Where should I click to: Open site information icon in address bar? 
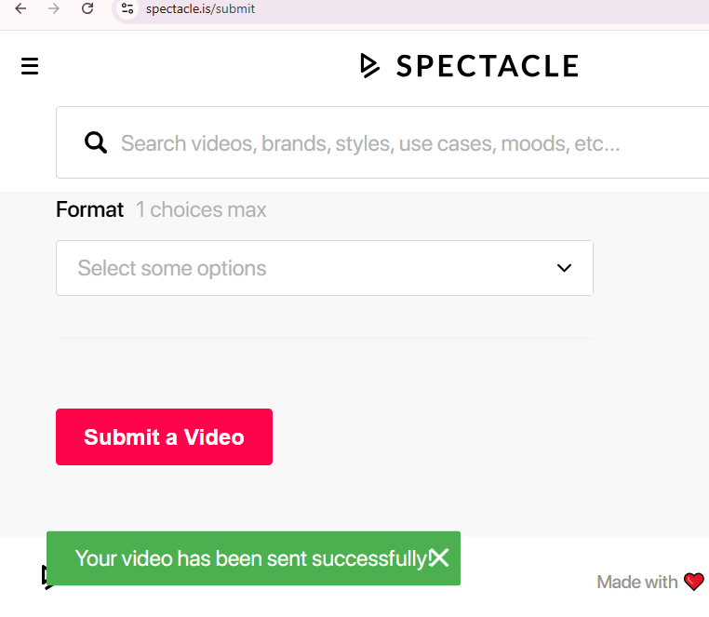pyautogui.click(x=128, y=8)
